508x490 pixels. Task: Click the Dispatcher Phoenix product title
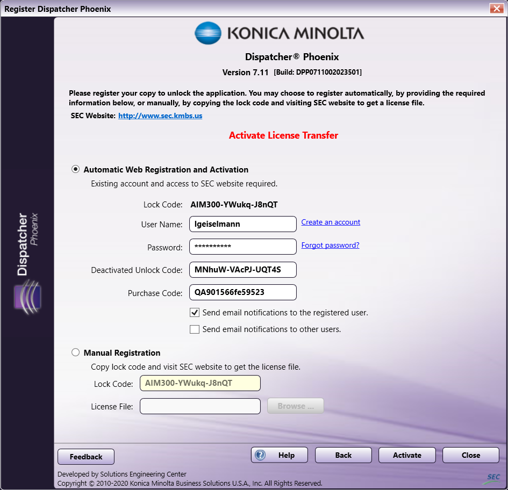pyautogui.click(x=292, y=57)
